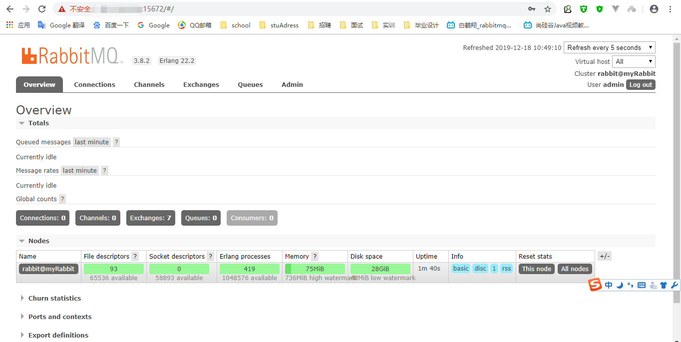This screenshot has height=342, width=681.
Task: Click help ? next to File descriptors
Action: pyautogui.click(x=135, y=256)
